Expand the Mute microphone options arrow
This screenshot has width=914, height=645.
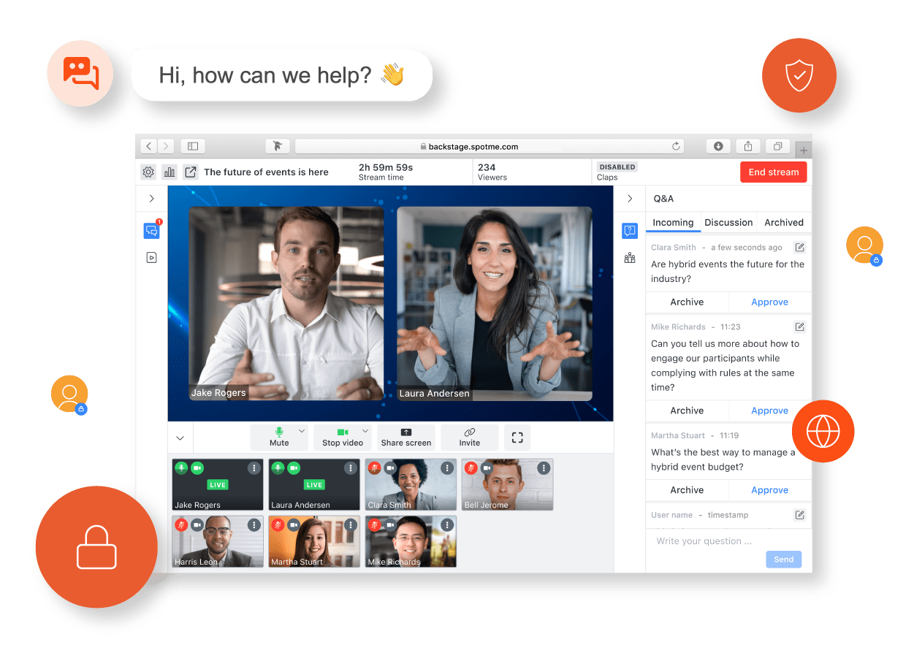pyautogui.click(x=302, y=431)
